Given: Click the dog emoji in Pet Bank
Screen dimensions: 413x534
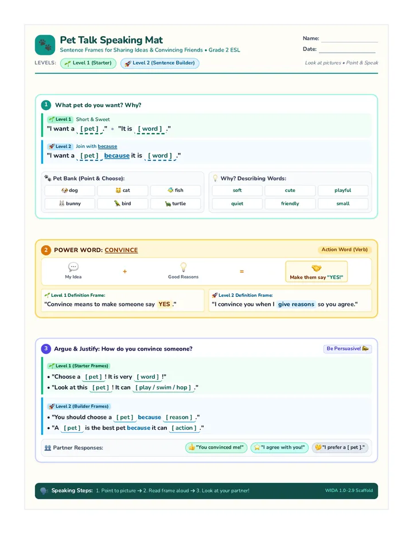Looking at the screenshot, I should click(x=64, y=190).
